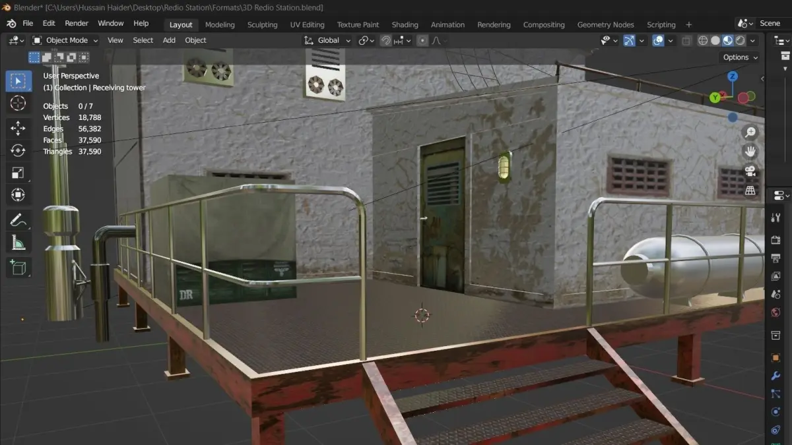Switch to the Modeling workspace tab
792x445 pixels.
[220, 24]
